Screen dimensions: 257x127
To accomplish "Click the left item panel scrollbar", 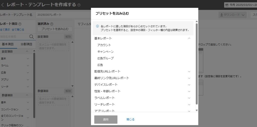I will pyautogui.click(x=34, y=85).
